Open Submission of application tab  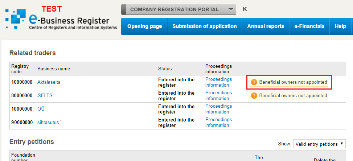coord(205,26)
